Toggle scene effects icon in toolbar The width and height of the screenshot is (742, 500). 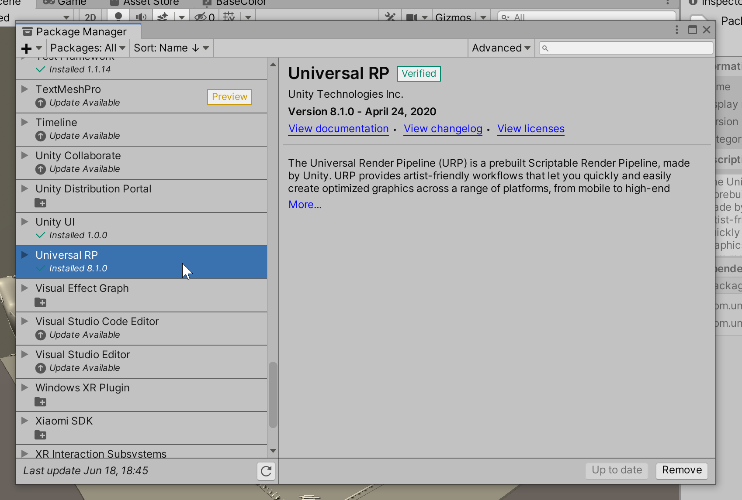tap(163, 17)
